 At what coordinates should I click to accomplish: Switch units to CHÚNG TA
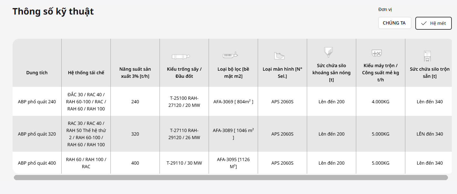tap(394, 23)
